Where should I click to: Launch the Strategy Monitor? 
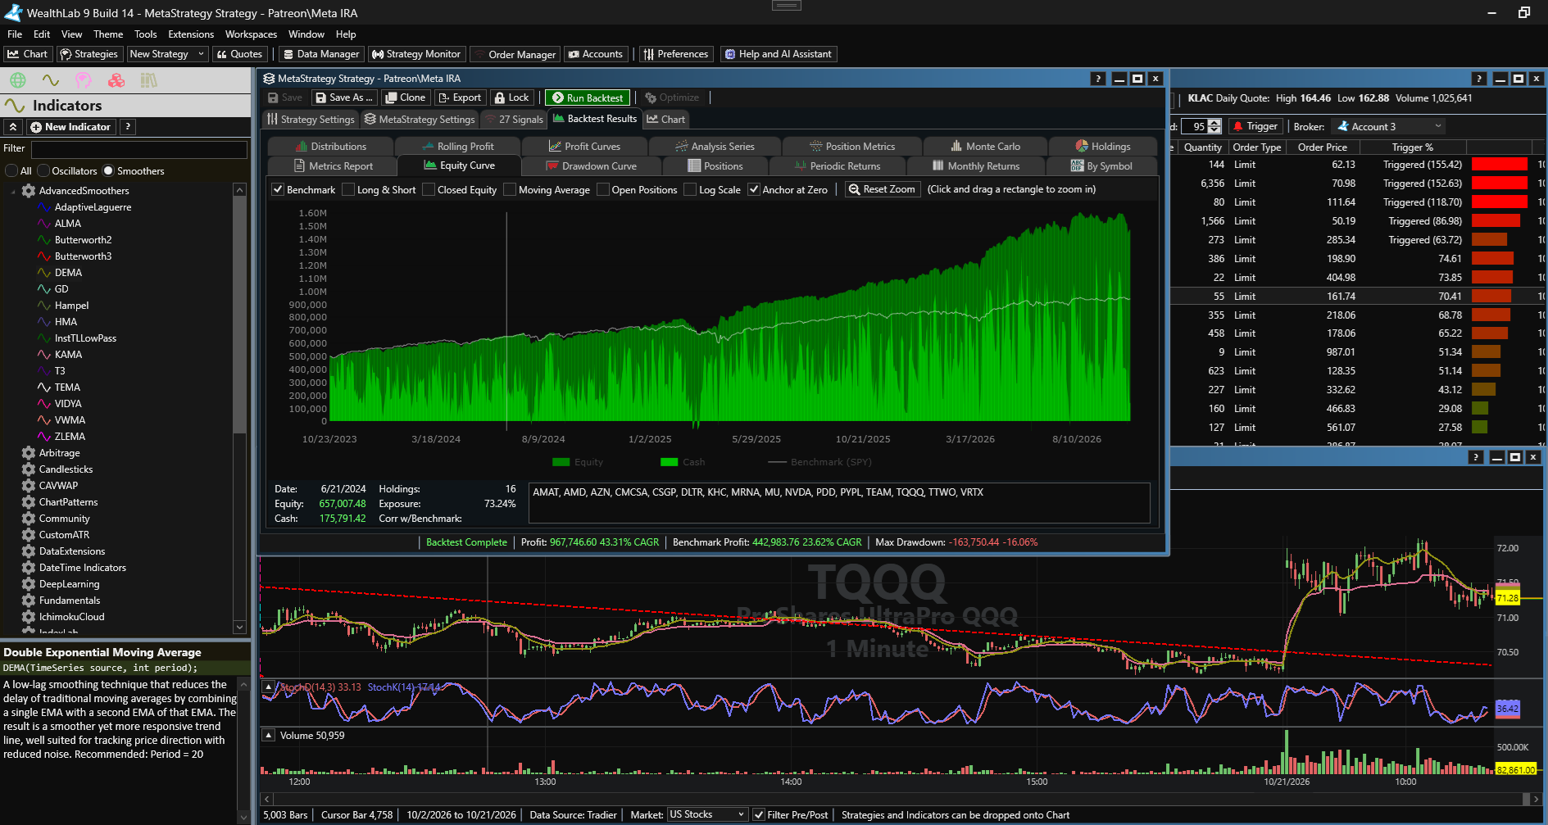(417, 54)
